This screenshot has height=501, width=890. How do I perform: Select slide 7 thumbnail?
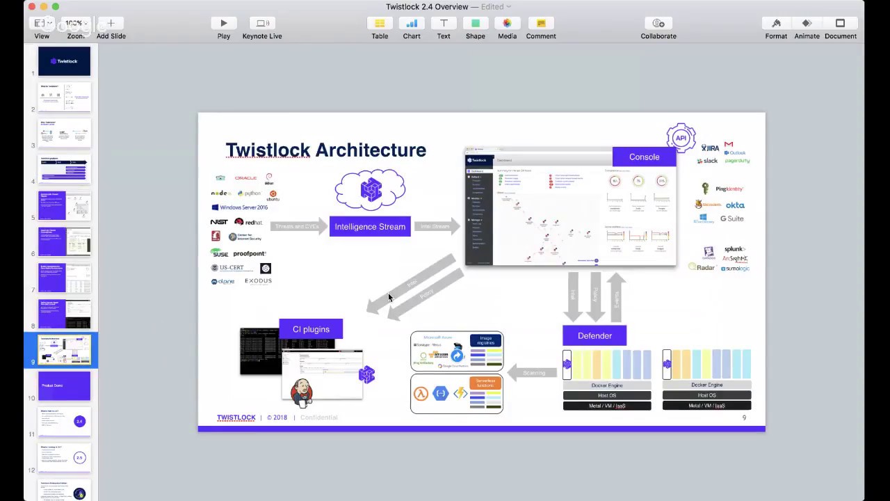[65, 278]
